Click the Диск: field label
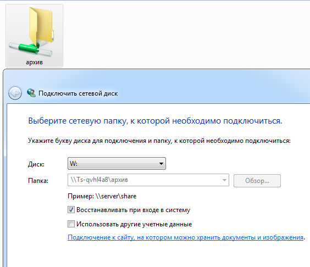 tap(36, 164)
